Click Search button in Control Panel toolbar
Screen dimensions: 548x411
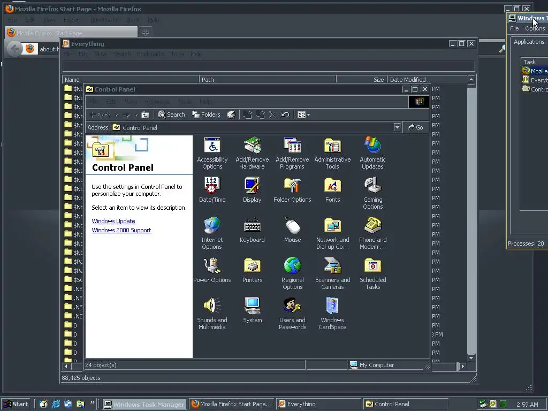171,115
